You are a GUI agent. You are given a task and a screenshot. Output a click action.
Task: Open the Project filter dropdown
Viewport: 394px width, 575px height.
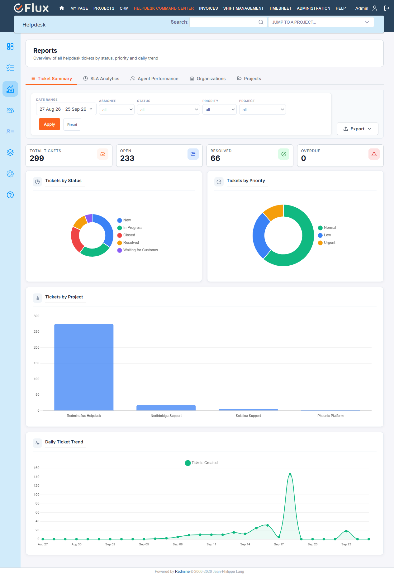[x=263, y=109]
